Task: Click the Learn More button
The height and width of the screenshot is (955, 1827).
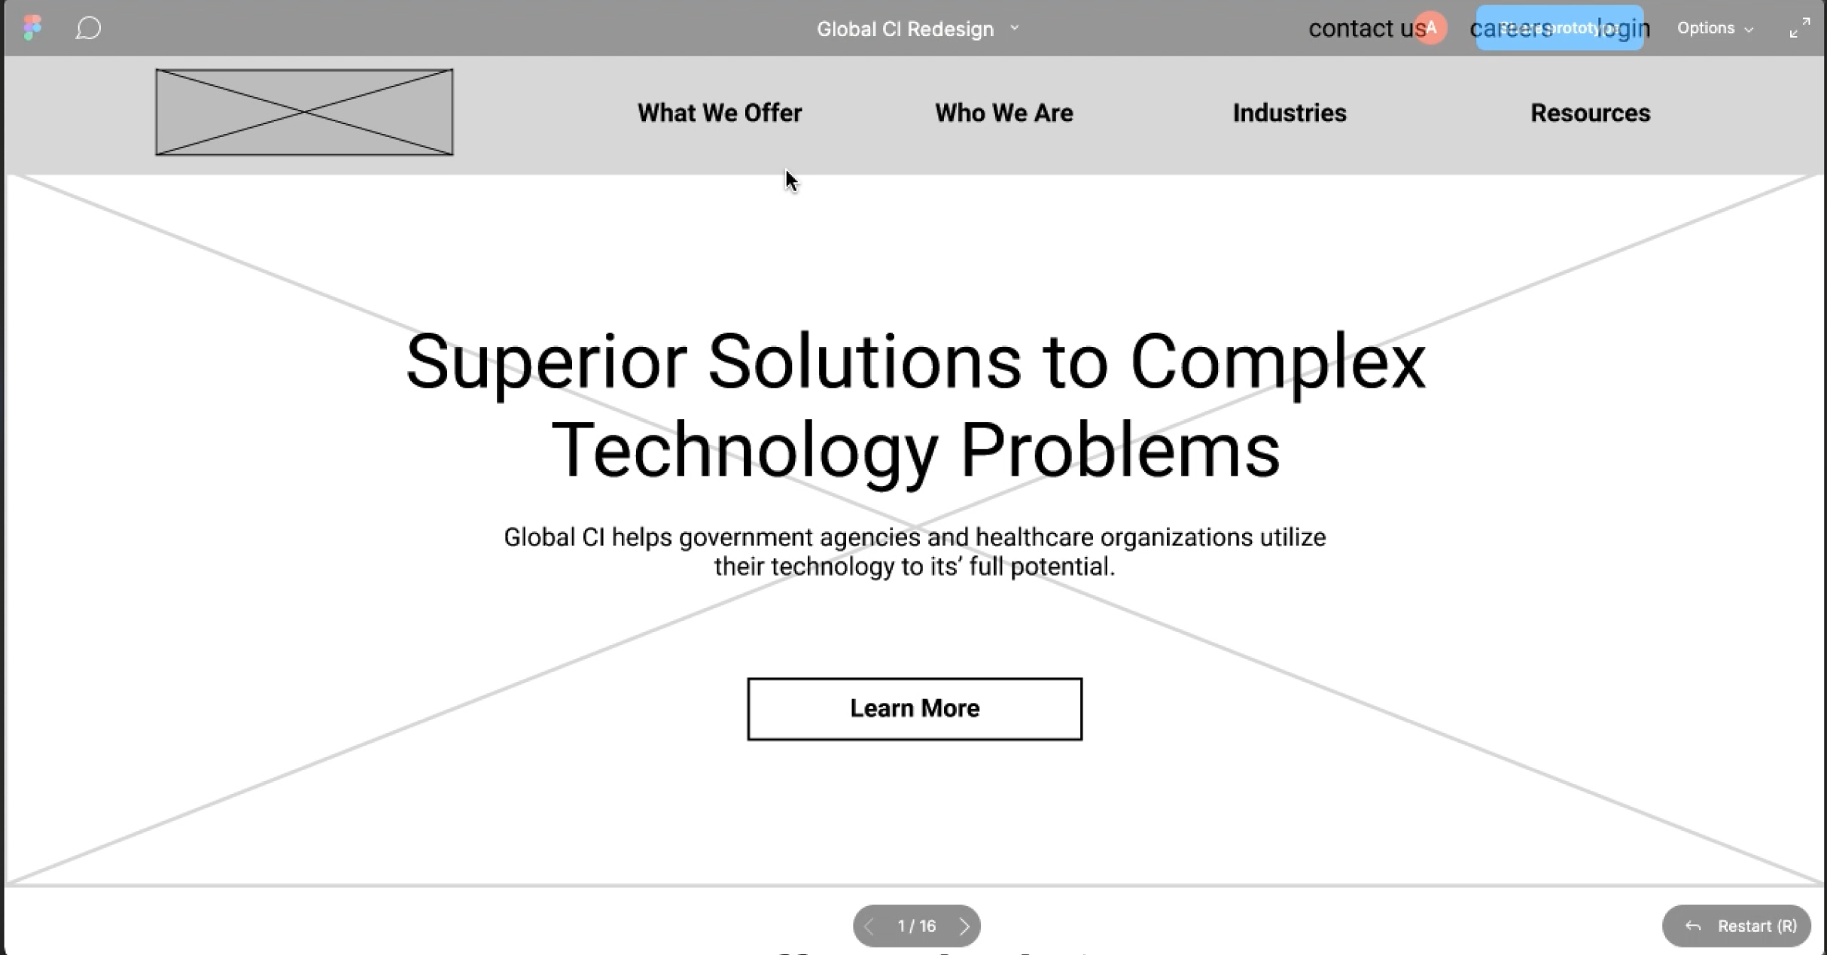Action: tap(915, 707)
